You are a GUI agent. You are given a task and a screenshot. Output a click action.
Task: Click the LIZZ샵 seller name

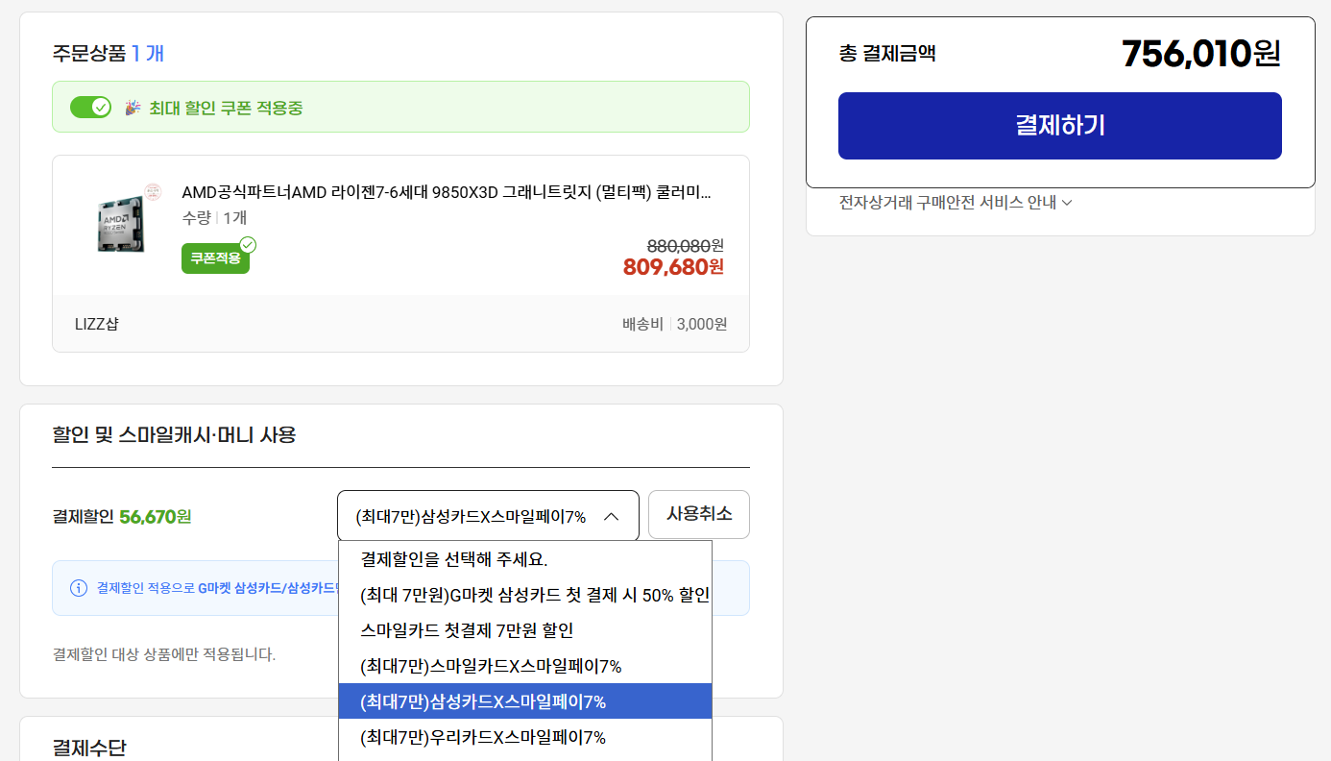click(x=97, y=324)
